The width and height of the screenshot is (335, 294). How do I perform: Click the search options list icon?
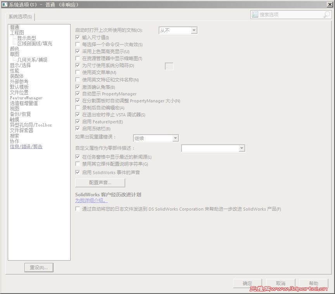coord(255,14)
